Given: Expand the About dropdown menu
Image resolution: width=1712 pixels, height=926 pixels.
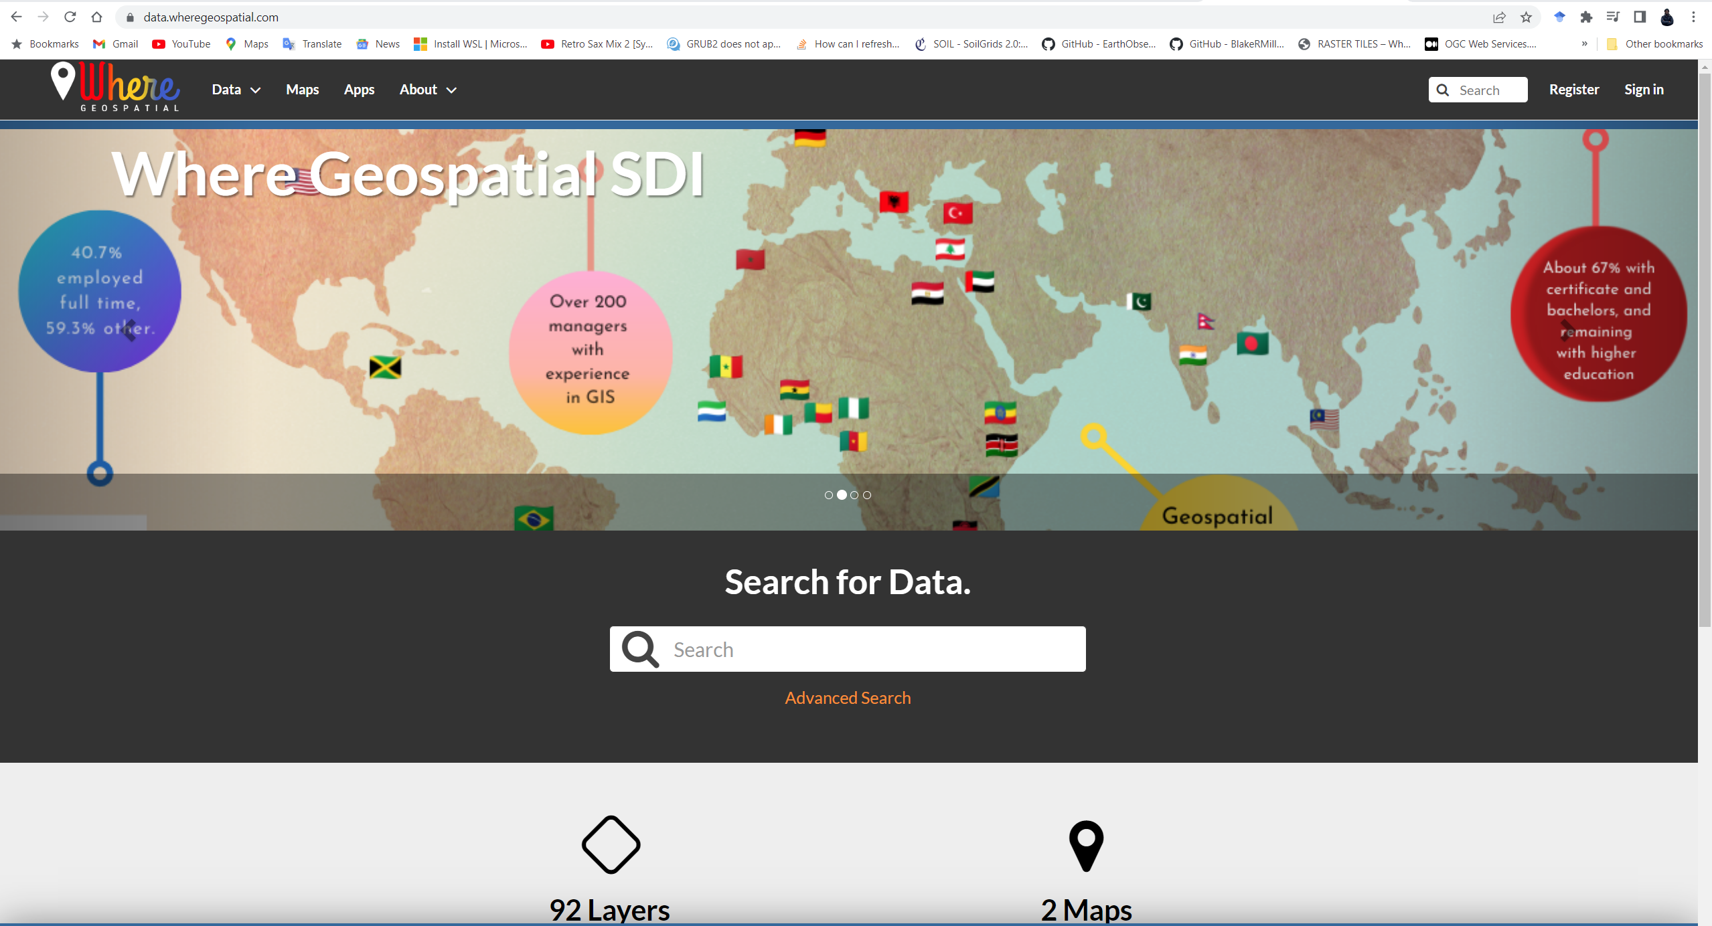Looking at the screenshot, I should [427, 90].
